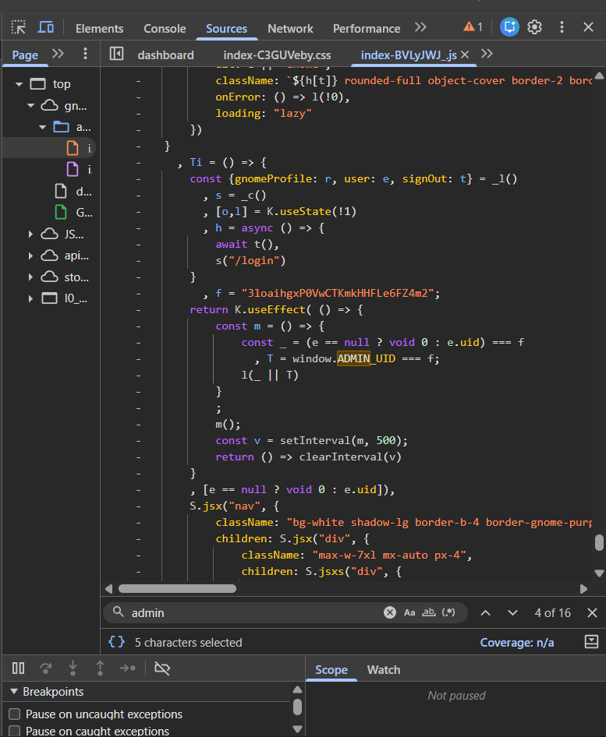Go to previous search result
This screenshot has height=737, width=606.
pyautogui.click(x=486, y=613)
